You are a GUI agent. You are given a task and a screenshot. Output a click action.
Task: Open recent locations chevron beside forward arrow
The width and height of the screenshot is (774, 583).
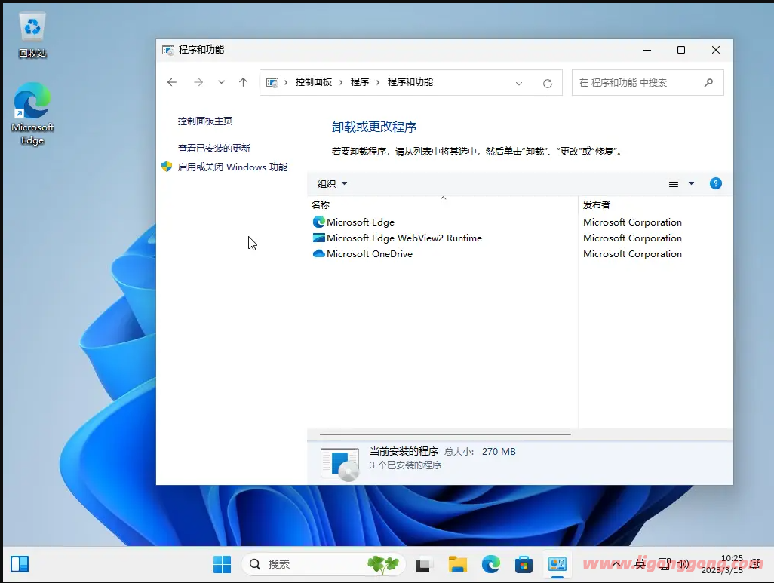pos(221,82)
